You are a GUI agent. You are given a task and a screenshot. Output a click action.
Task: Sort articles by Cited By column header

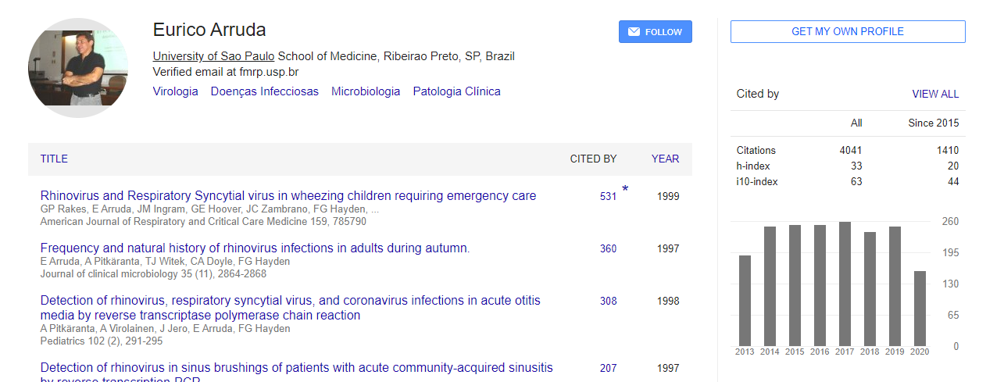[593, 159]
